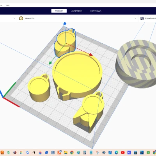Click the green Y-axis move arrow
156x156 pixels.
pyautogui.click(x=50, y=63)
